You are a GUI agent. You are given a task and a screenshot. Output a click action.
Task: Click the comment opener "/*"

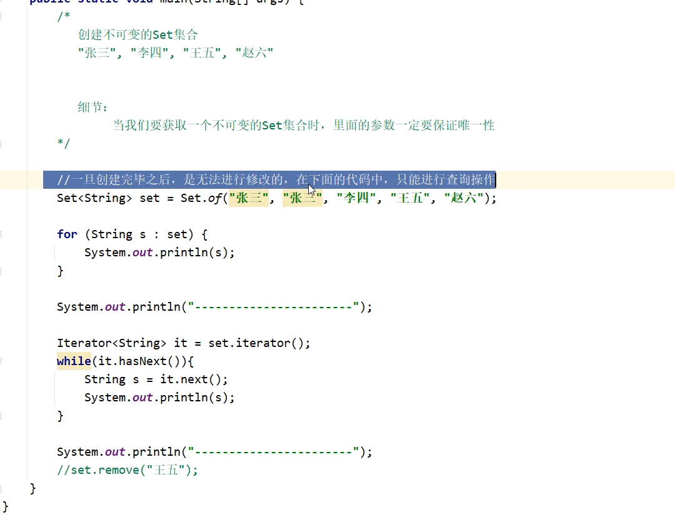[x=64, y=17]
